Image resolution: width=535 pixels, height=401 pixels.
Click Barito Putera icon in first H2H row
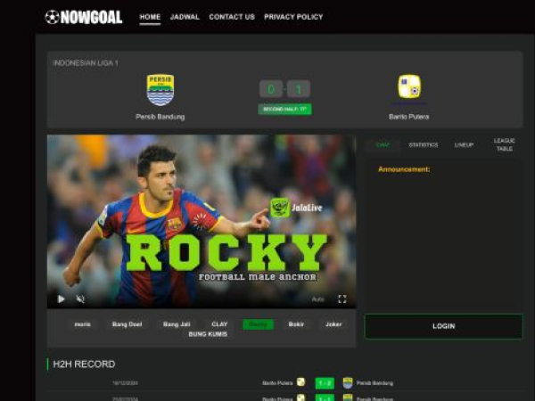[x=300, y=382]
